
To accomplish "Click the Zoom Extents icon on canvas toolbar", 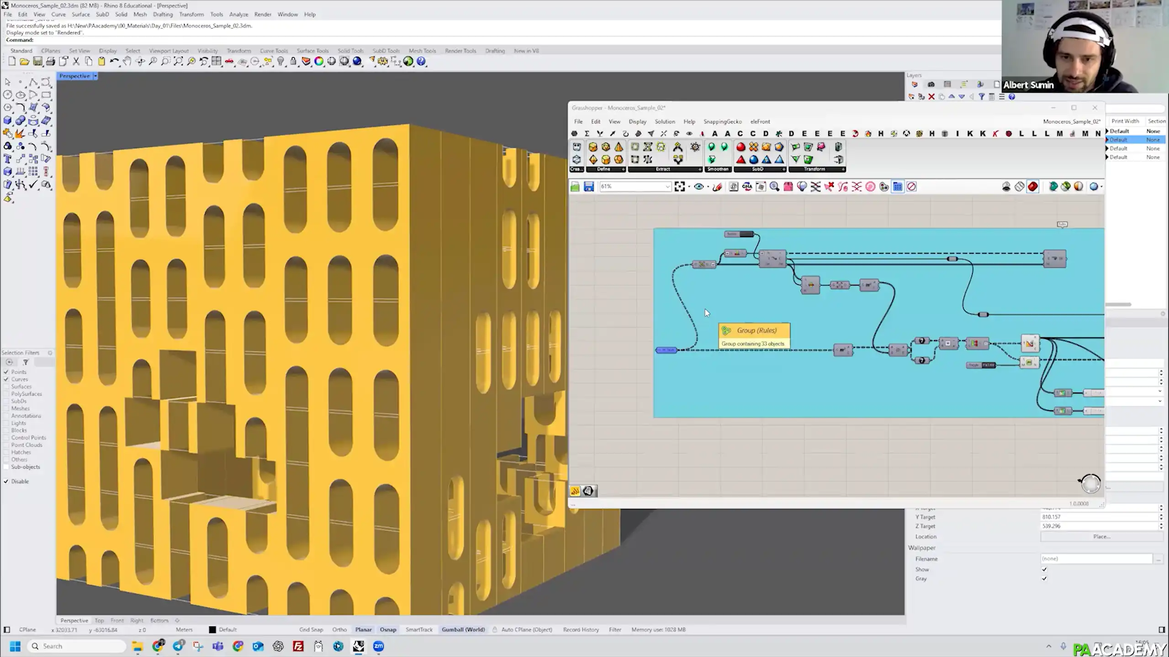I will click(679, 186).
